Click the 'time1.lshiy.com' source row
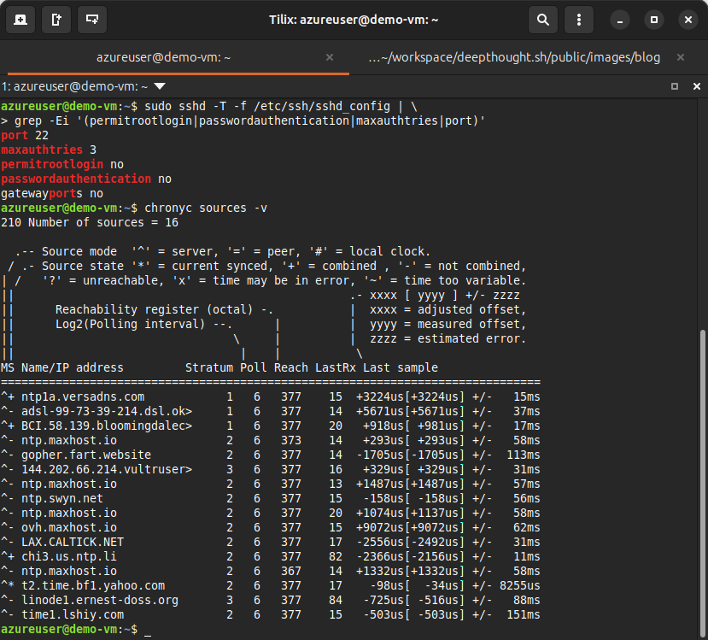708x640 pixels. (271, 614)
